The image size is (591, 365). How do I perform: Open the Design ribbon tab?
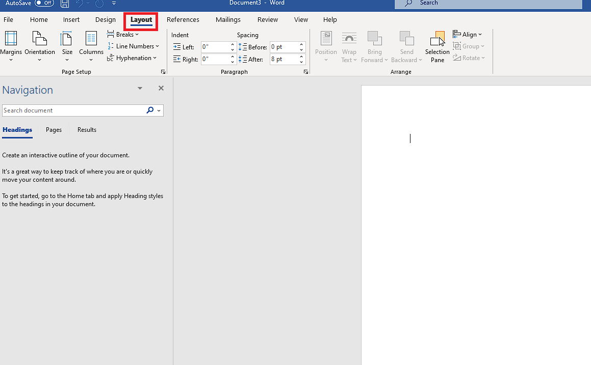106,20
